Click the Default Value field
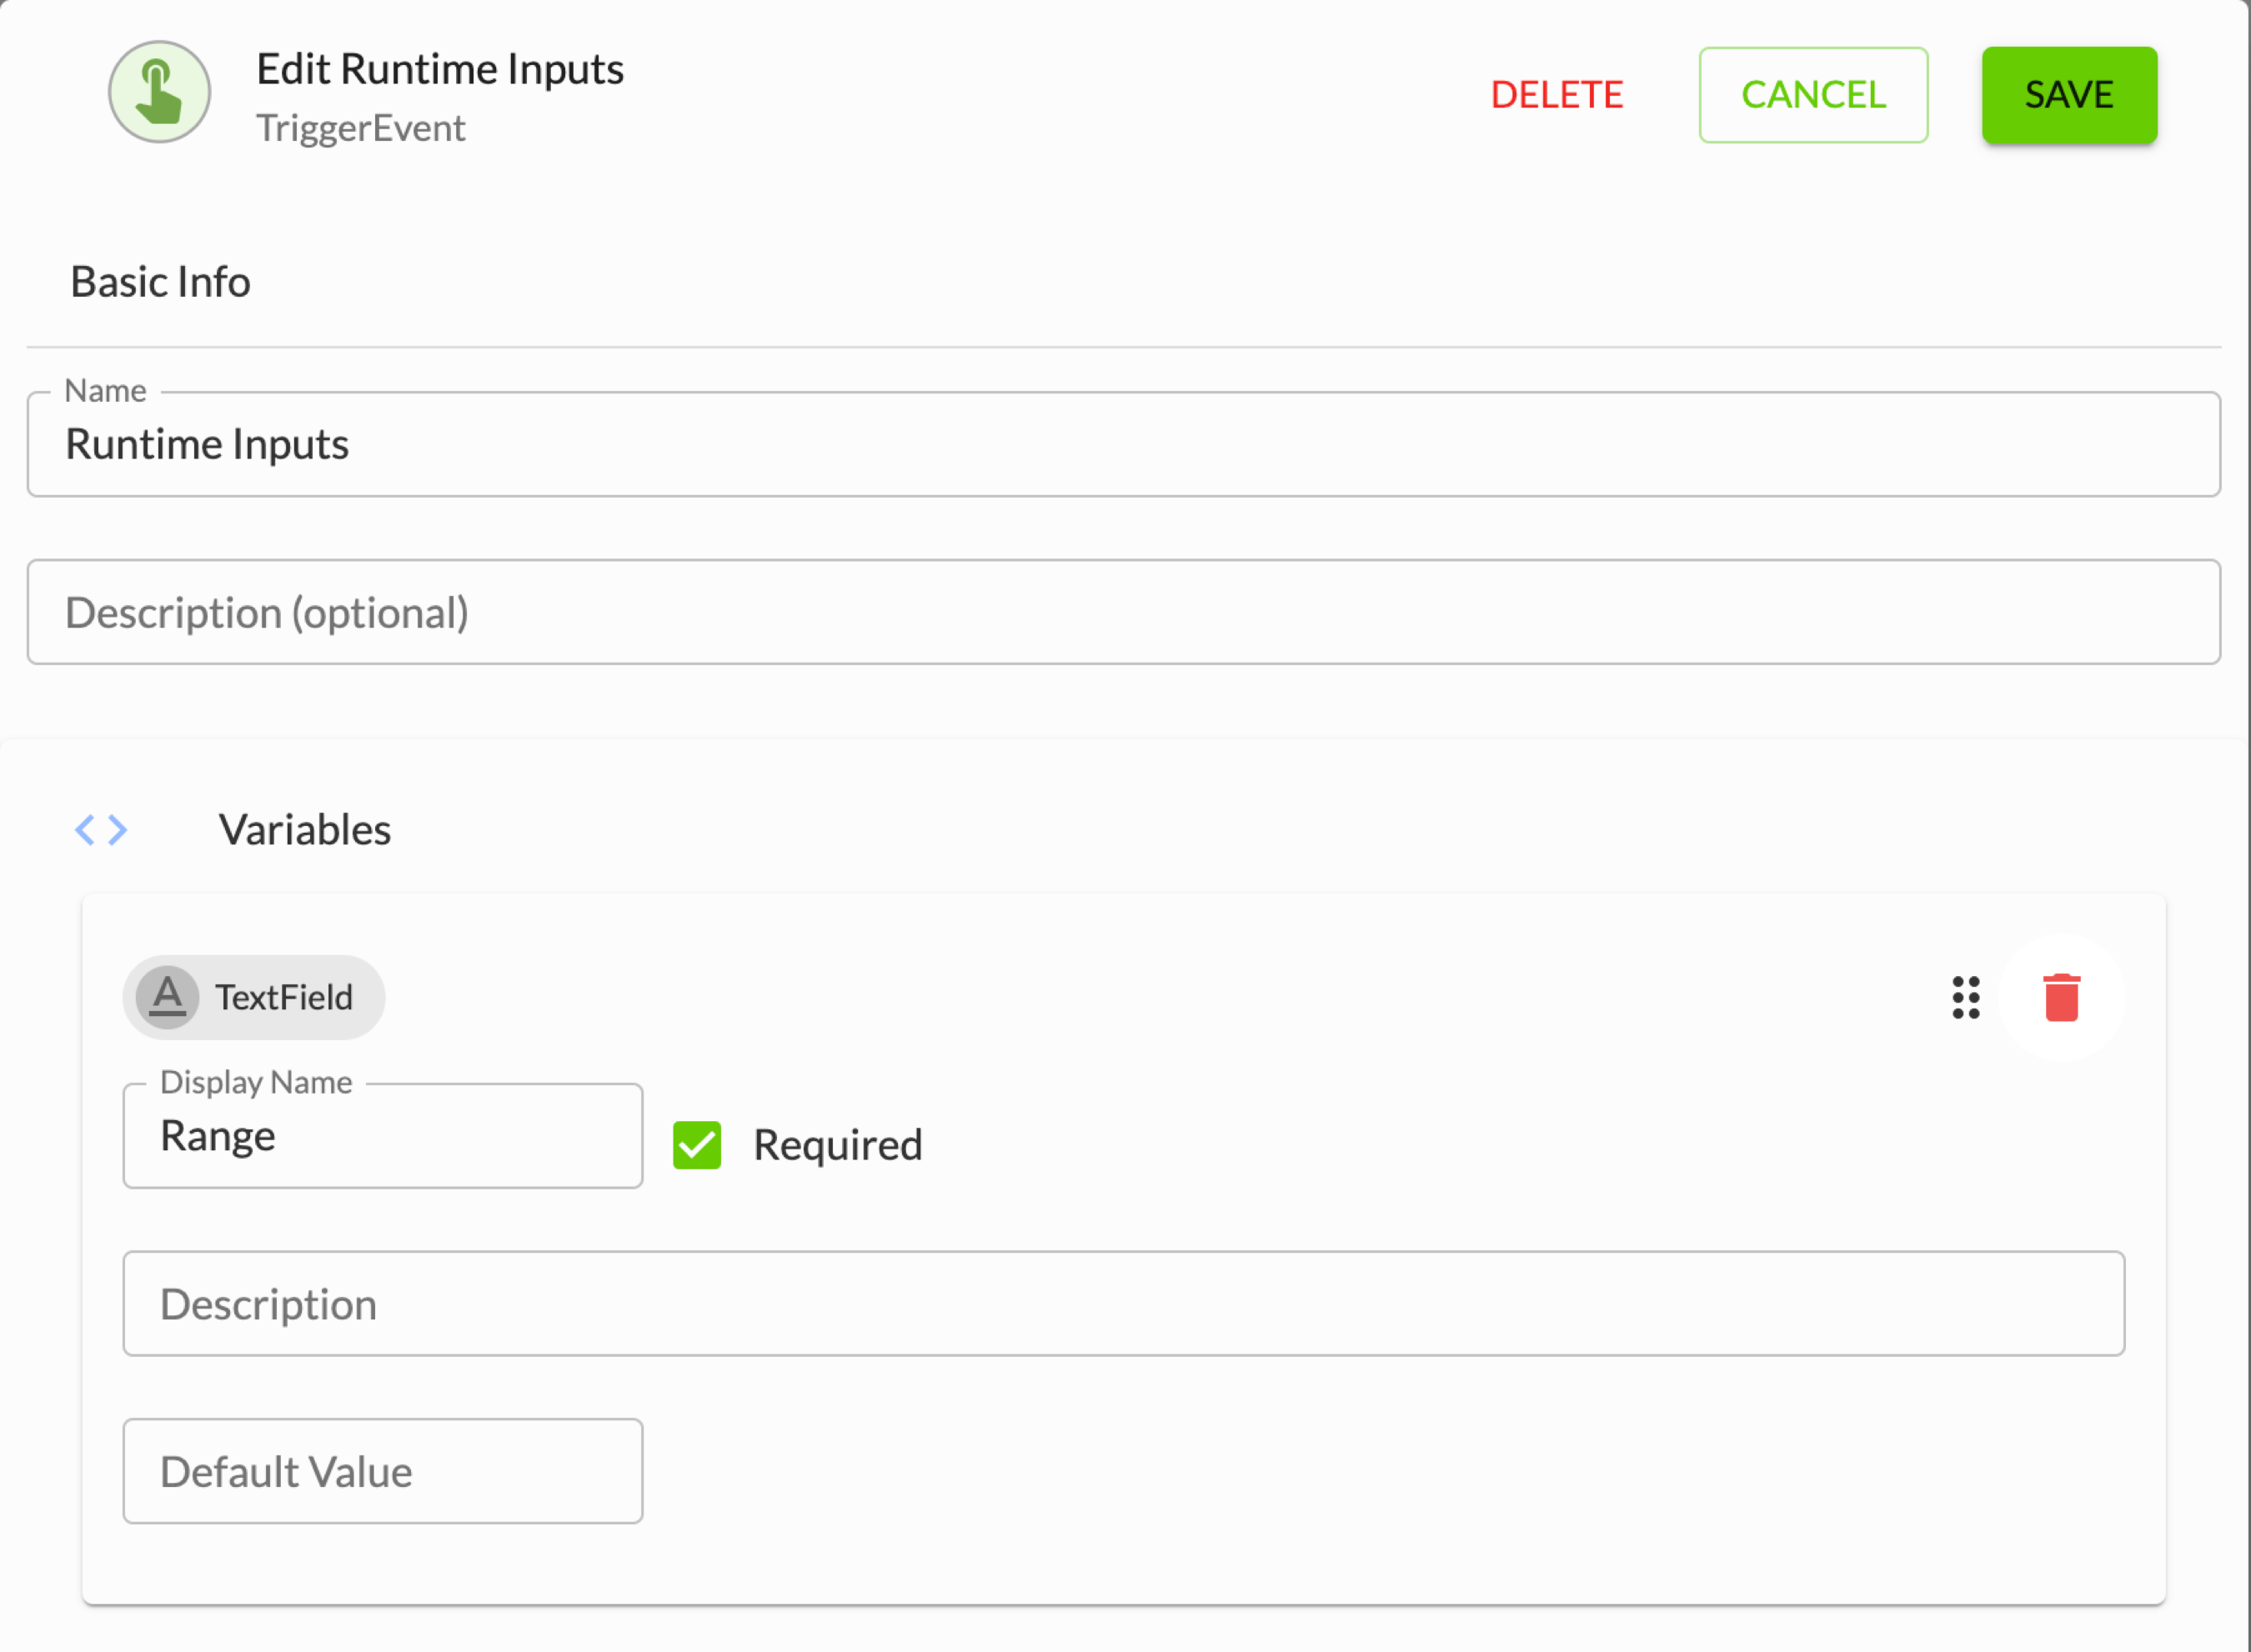Viewport: 2251px width, 1652px height. click(383, 1472)
